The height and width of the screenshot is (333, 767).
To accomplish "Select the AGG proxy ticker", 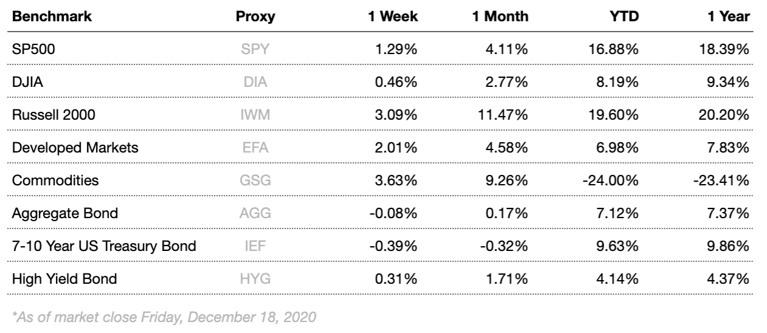I will point(255,214).
